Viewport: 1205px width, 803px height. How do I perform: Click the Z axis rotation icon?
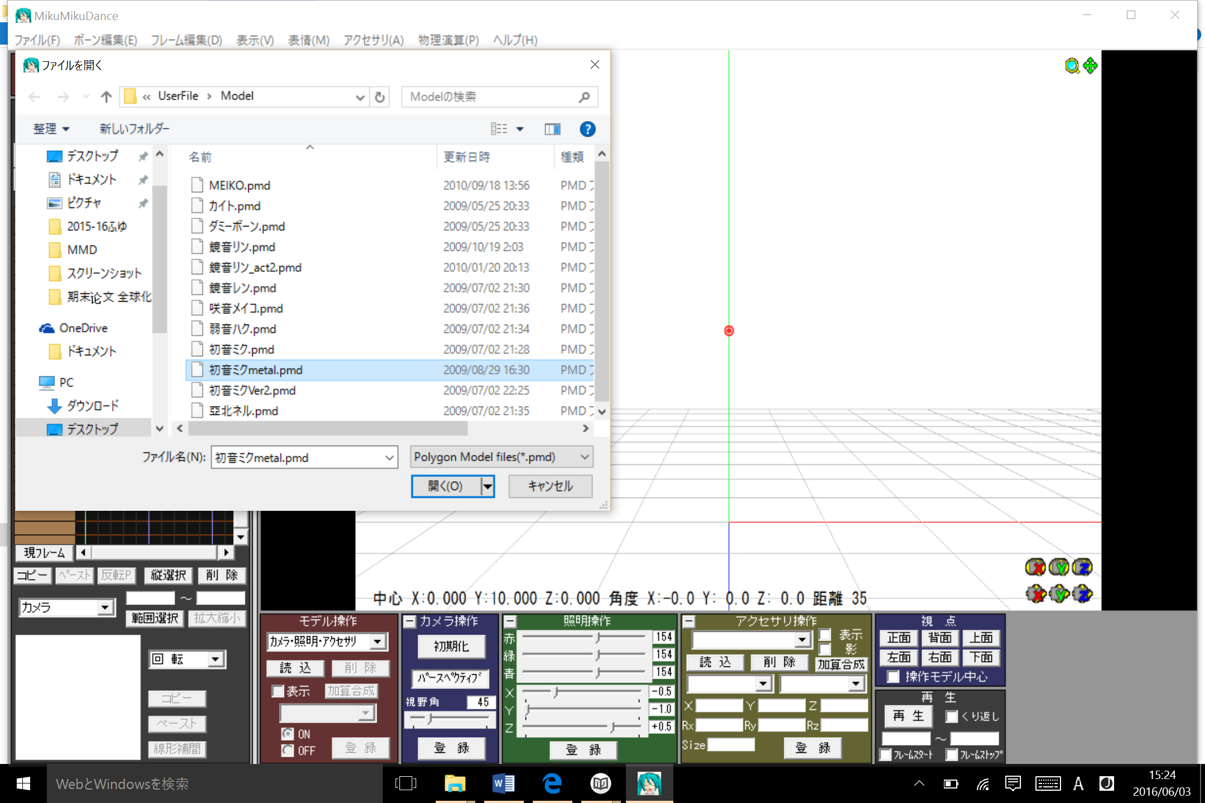1082,568
